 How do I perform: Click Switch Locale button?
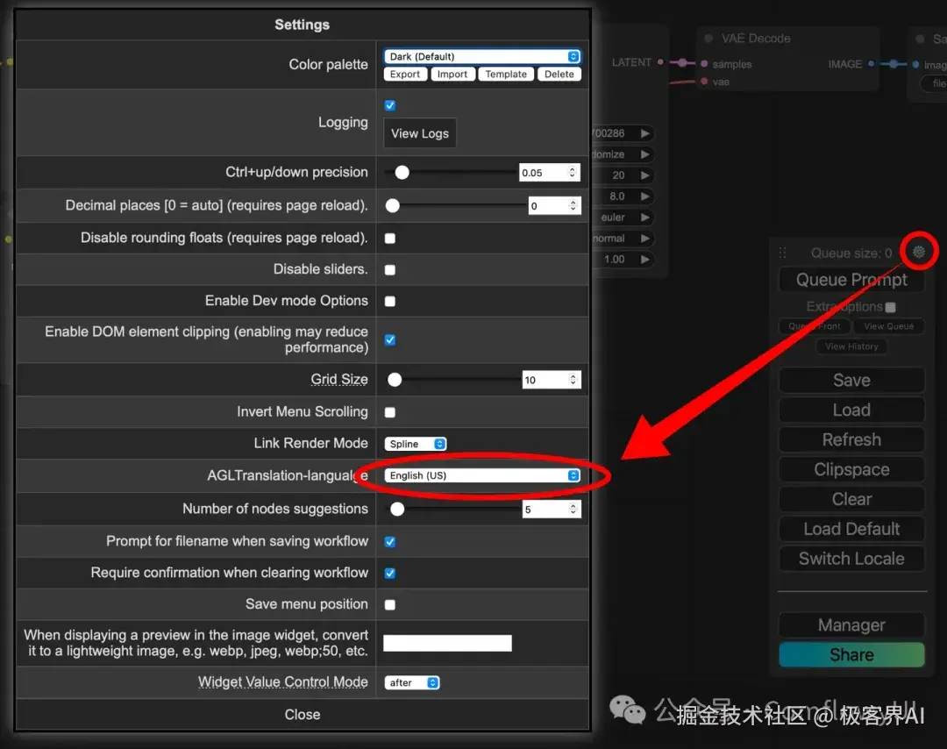point(851,559)
